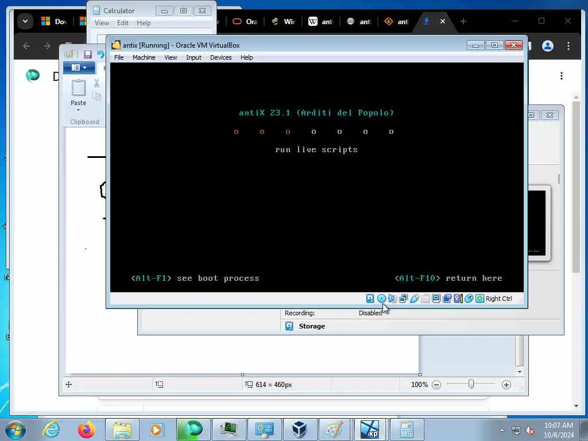Viewport: 588px width, 441px height.
Task: Open Paint's application menu dropdown button
Action: click(79, 68)
